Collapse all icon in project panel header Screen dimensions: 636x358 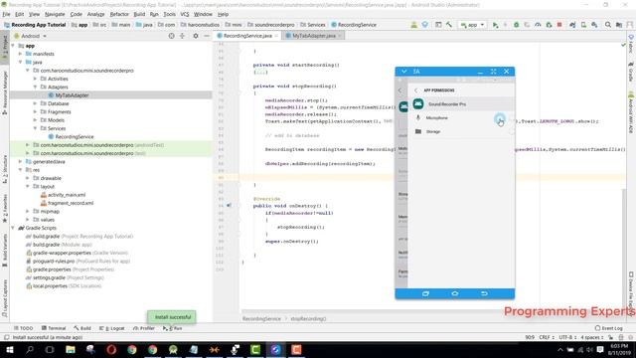click(182, 36)
